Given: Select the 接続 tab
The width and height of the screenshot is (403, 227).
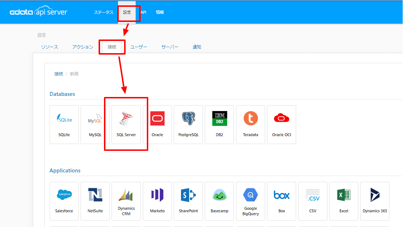Looking at the screenshot, I should pyautogui.click(x=112, y=47).
